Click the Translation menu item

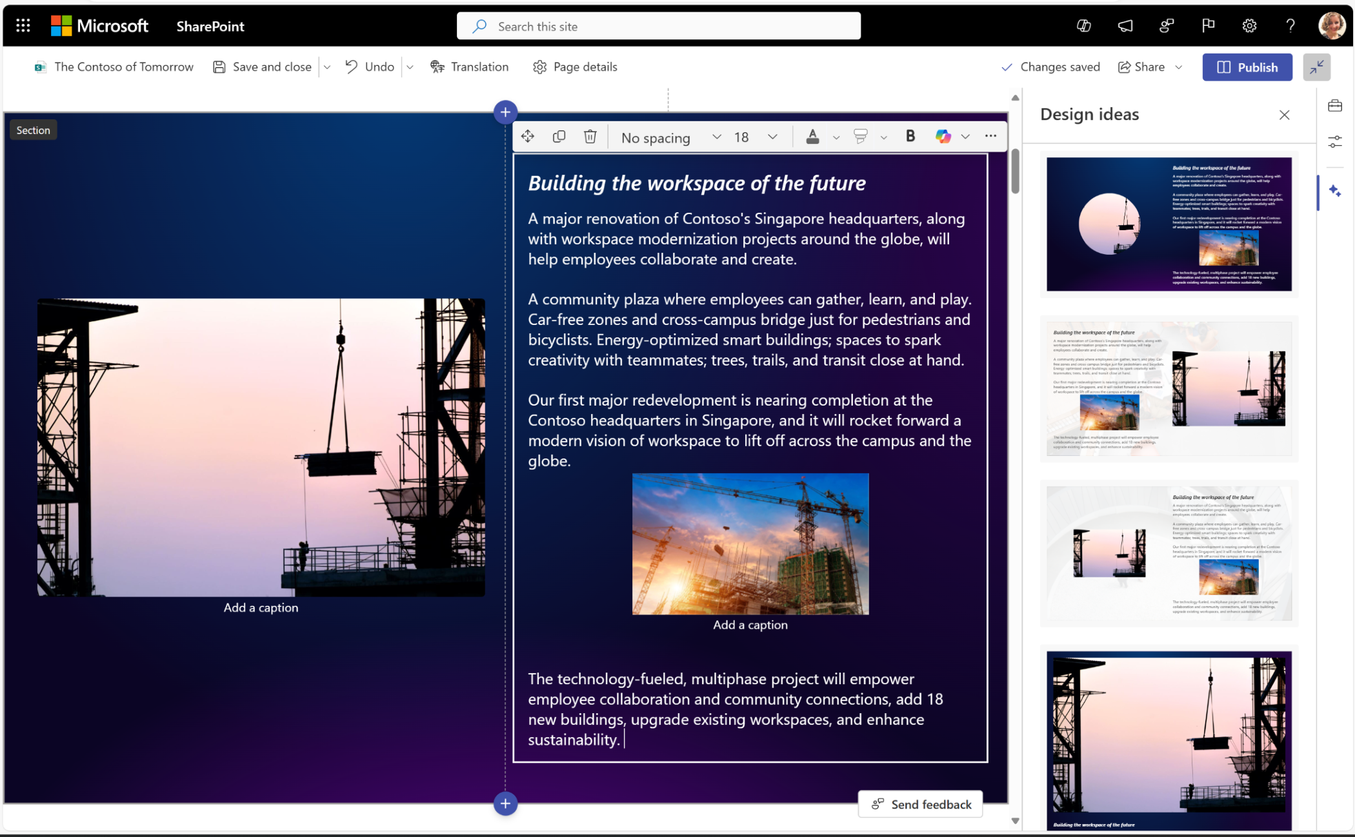470,66
